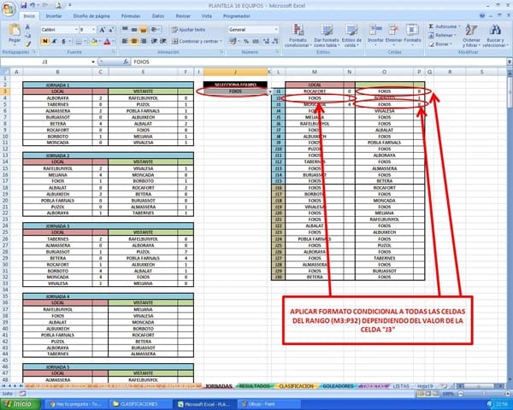Increase font size with large A
This screenshot has height=410, width=513.
[102, 30]
